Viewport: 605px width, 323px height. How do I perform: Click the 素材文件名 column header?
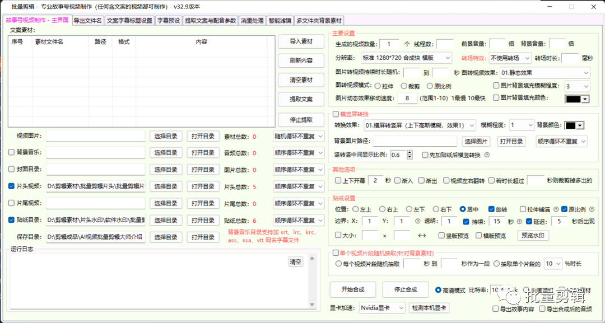[x=61, y=42]
